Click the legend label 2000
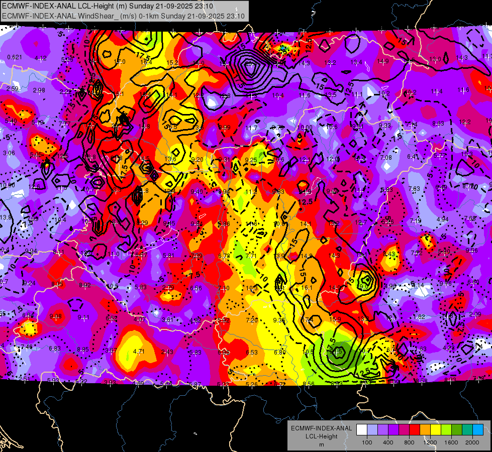The height and width of the screenshot is (452, 492). point(472,442)
